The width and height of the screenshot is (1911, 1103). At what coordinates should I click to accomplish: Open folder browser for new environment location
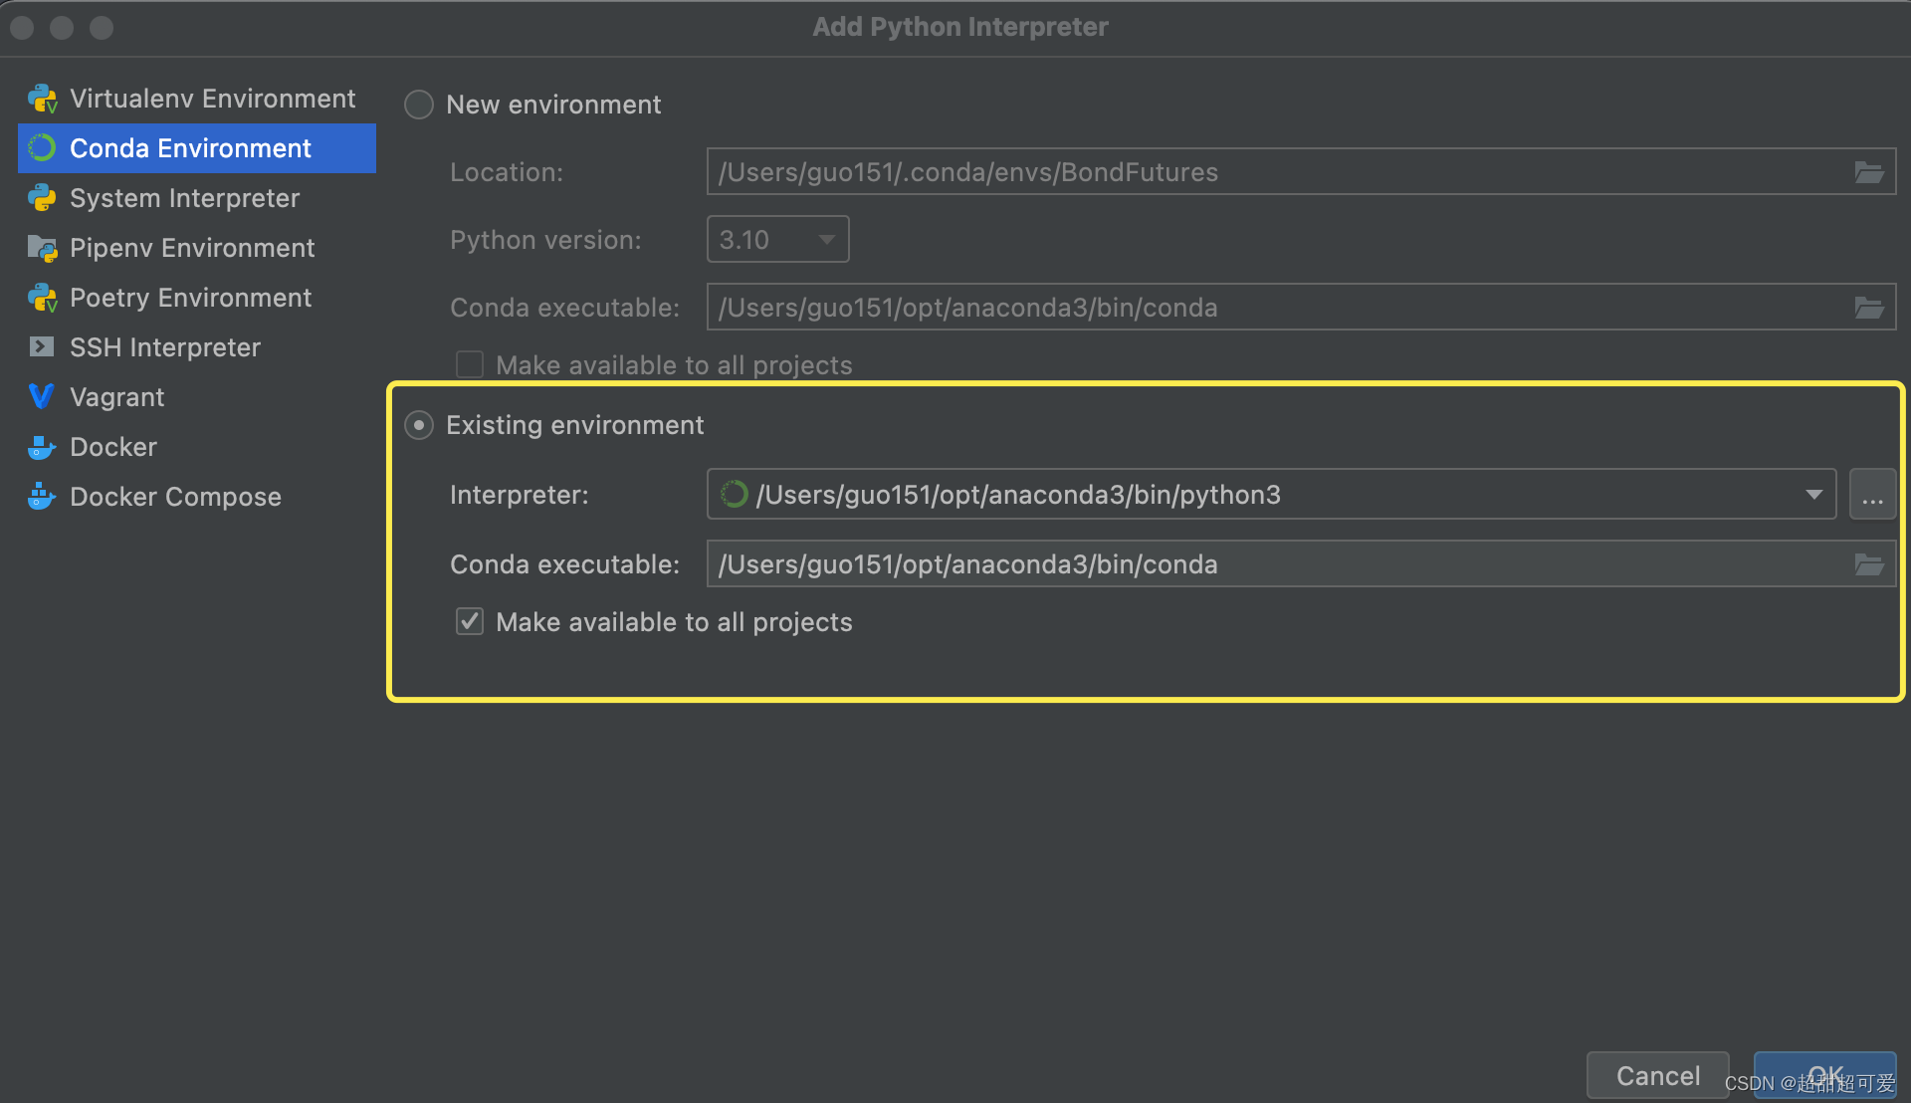point(1869,172)
